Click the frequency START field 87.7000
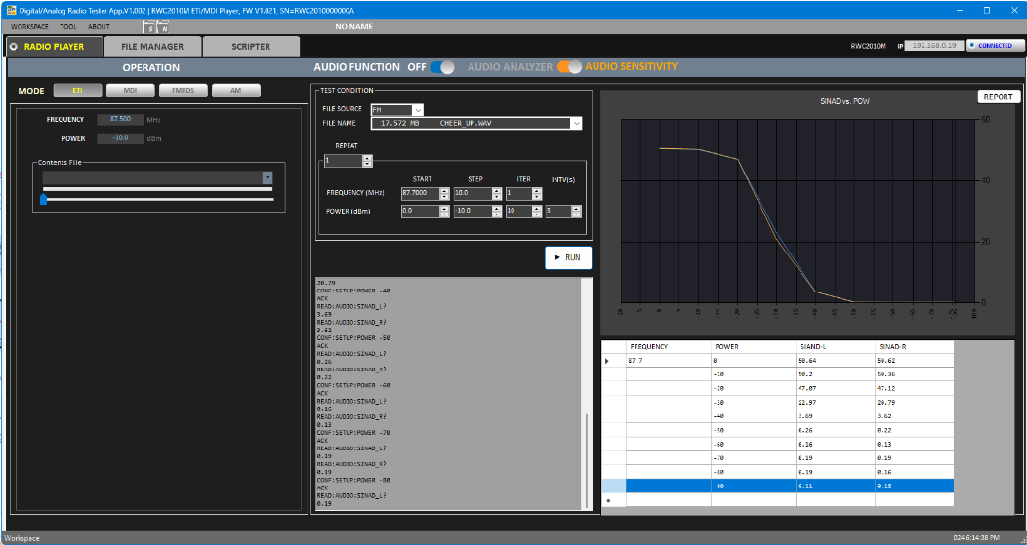 [421, 194]
